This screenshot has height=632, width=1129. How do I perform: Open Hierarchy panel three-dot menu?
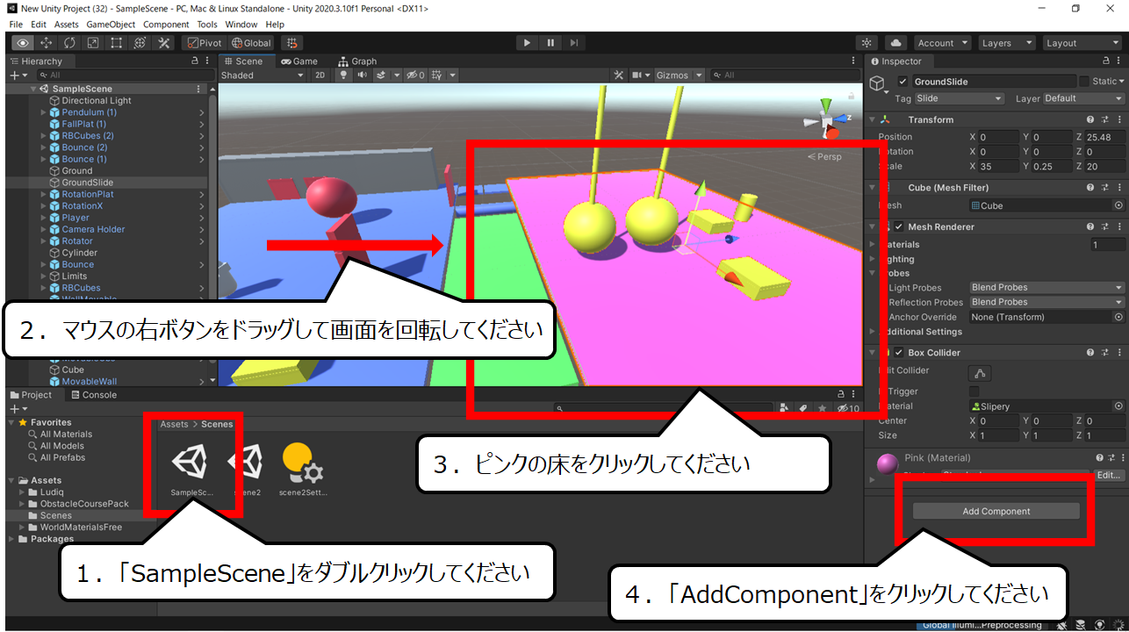click(209, 61)
